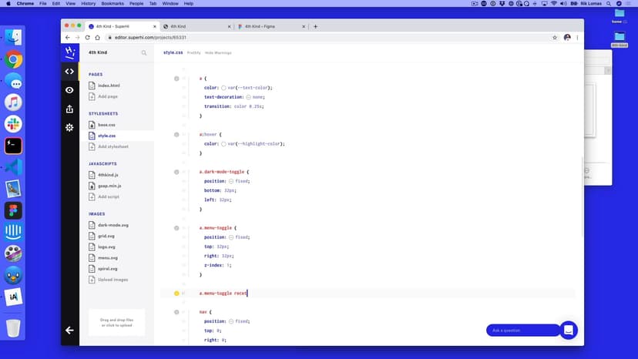
Task: Click the Prettify button
Action: [x=193, y=52]
